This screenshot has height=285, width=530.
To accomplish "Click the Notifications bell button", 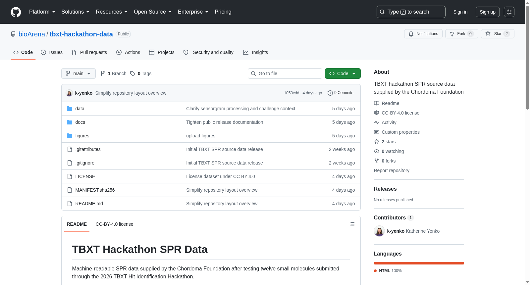I will pyautogui.click(x=423, y=34).
